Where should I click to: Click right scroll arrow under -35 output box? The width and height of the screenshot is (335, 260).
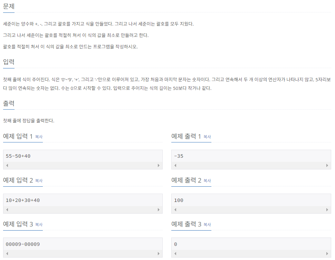(327, 166)
